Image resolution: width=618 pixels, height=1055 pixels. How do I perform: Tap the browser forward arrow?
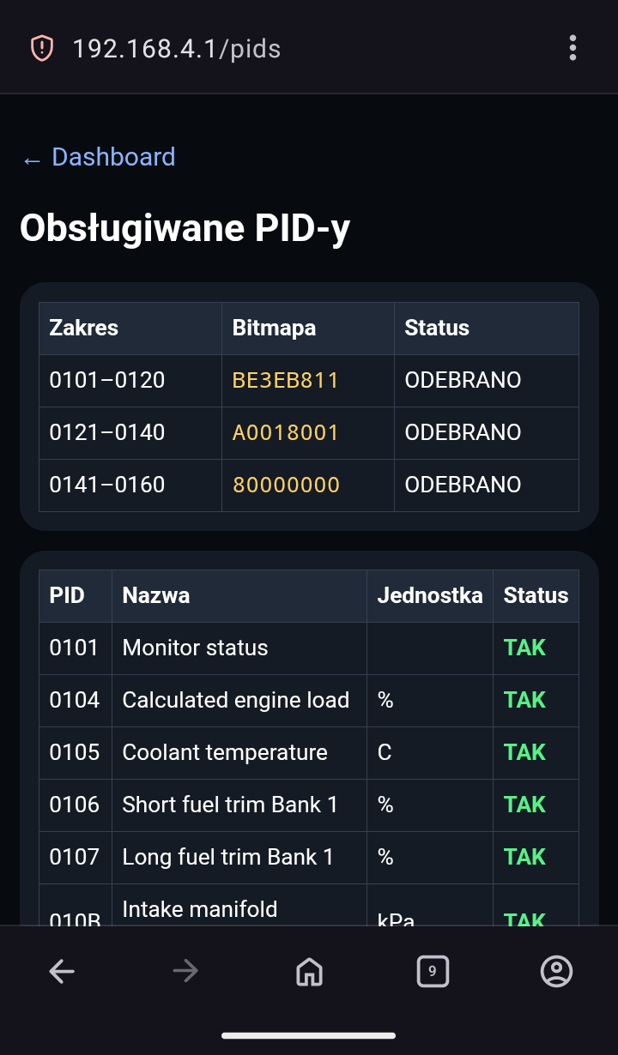tap(185, 971)
